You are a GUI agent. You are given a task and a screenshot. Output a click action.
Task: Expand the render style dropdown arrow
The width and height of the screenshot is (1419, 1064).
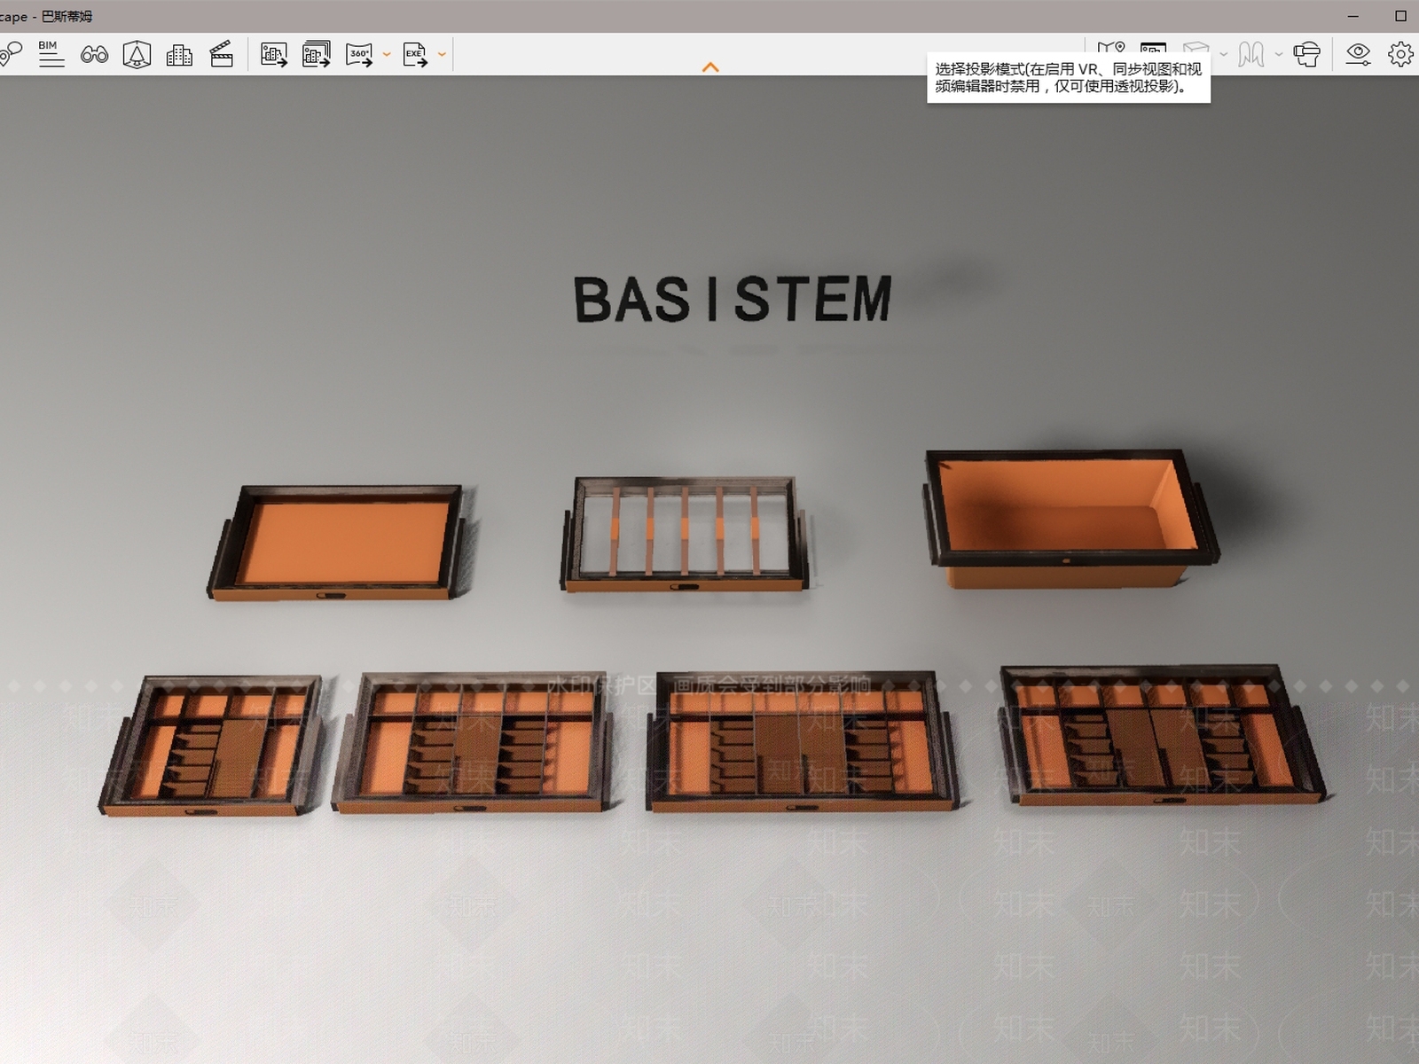pos(1278,55)
